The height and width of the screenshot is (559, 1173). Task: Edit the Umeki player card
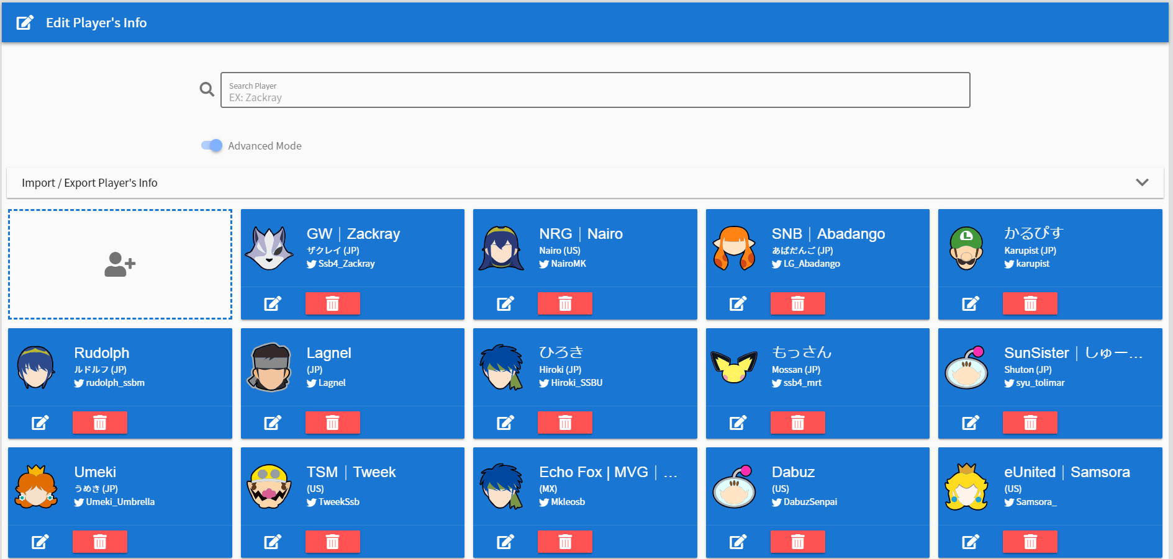coord(40,542)
